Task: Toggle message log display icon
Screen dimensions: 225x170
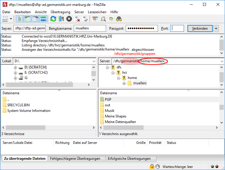Action: 20,19
